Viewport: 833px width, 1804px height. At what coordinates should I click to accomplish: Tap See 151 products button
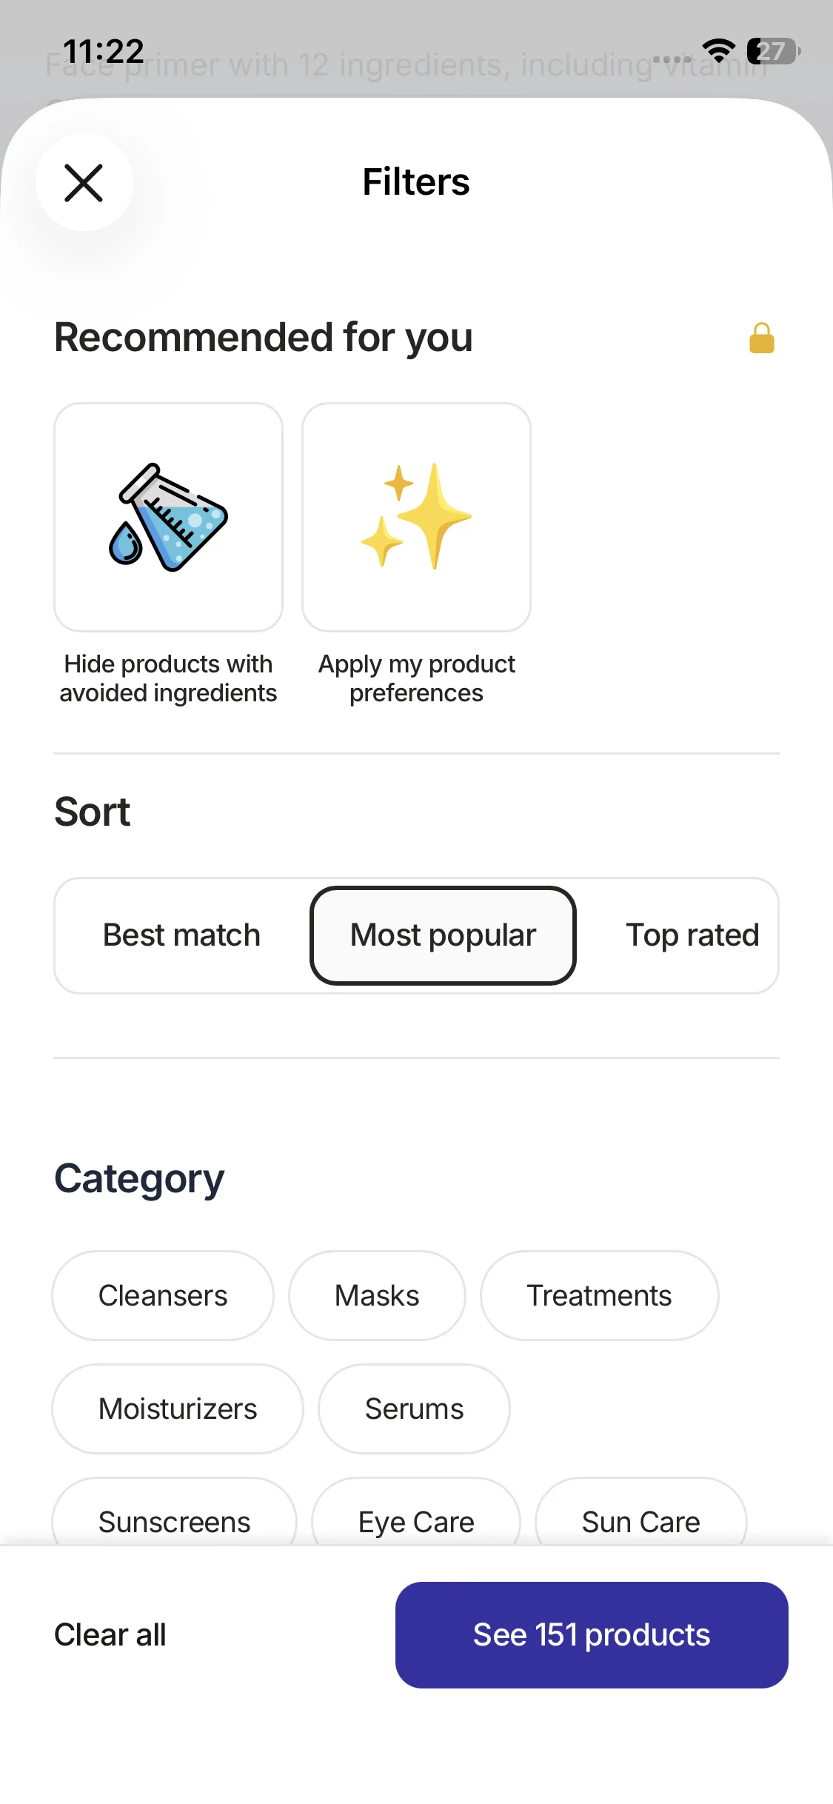coord(592,1634)
